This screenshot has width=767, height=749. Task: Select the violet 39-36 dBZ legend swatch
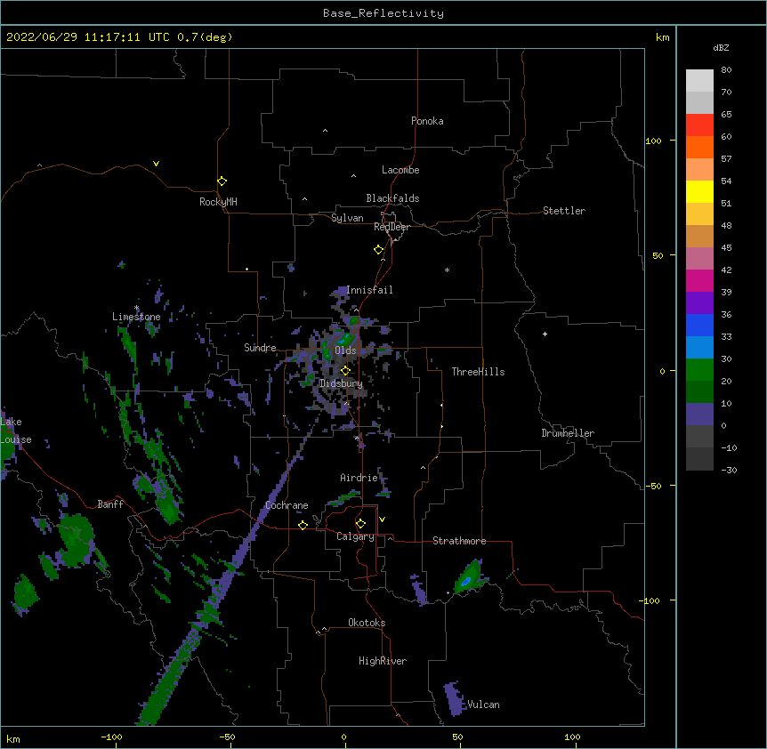(699, 303)
